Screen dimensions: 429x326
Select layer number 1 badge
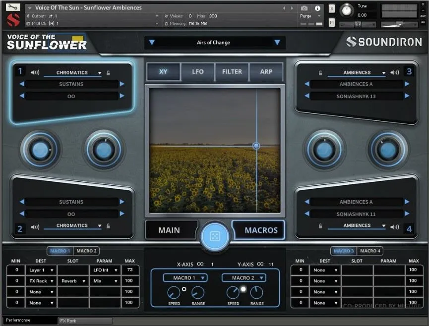point(20,71)
